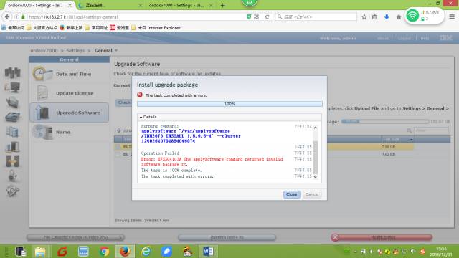Click the Check button behind the dialog
The width and height of the screenshot is (459, 258).
pyautogui.click(x=123, y=102)
